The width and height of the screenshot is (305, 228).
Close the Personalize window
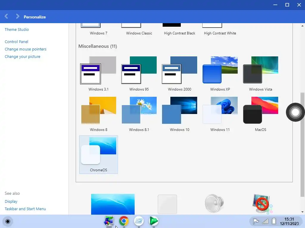(x=299, y=5)
